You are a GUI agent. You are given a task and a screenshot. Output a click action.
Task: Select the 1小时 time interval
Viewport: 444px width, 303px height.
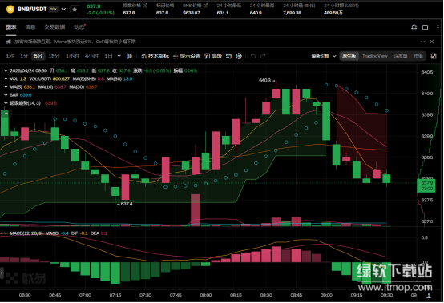[x=72, y=56]
